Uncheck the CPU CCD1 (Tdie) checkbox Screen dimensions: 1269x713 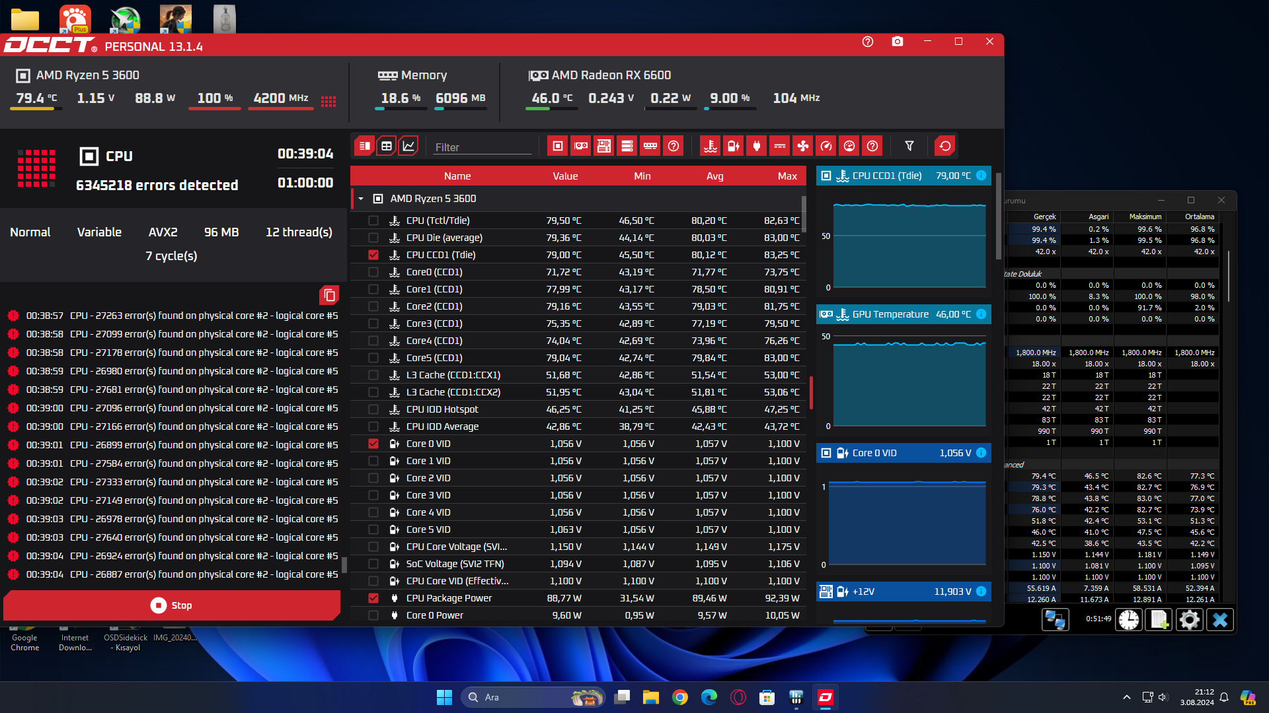373,255
